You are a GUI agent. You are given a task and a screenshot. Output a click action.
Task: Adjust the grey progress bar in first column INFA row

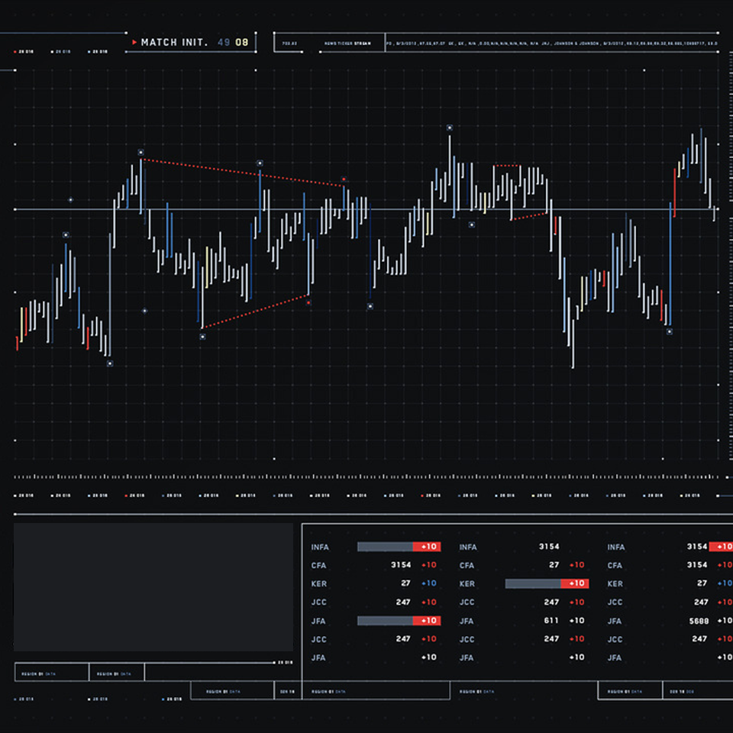(385, 547)
